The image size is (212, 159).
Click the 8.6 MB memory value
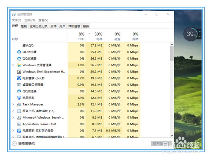97,118
